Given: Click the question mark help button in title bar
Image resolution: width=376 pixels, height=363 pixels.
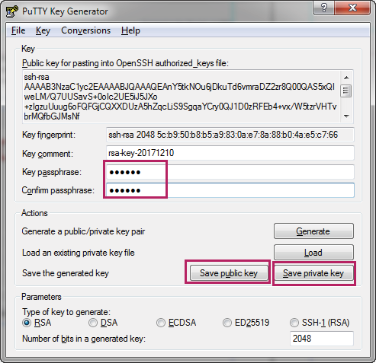Looking at the screenshot, I should (x=324, y=8).
